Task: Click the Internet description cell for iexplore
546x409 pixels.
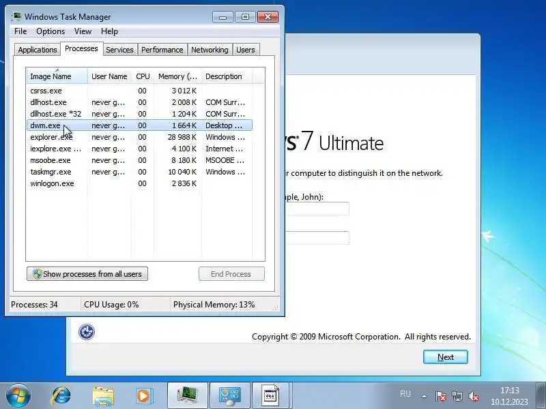Action: click(225, 149)
